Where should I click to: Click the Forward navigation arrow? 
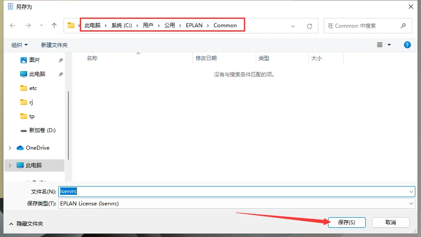(x=28, y=25)
